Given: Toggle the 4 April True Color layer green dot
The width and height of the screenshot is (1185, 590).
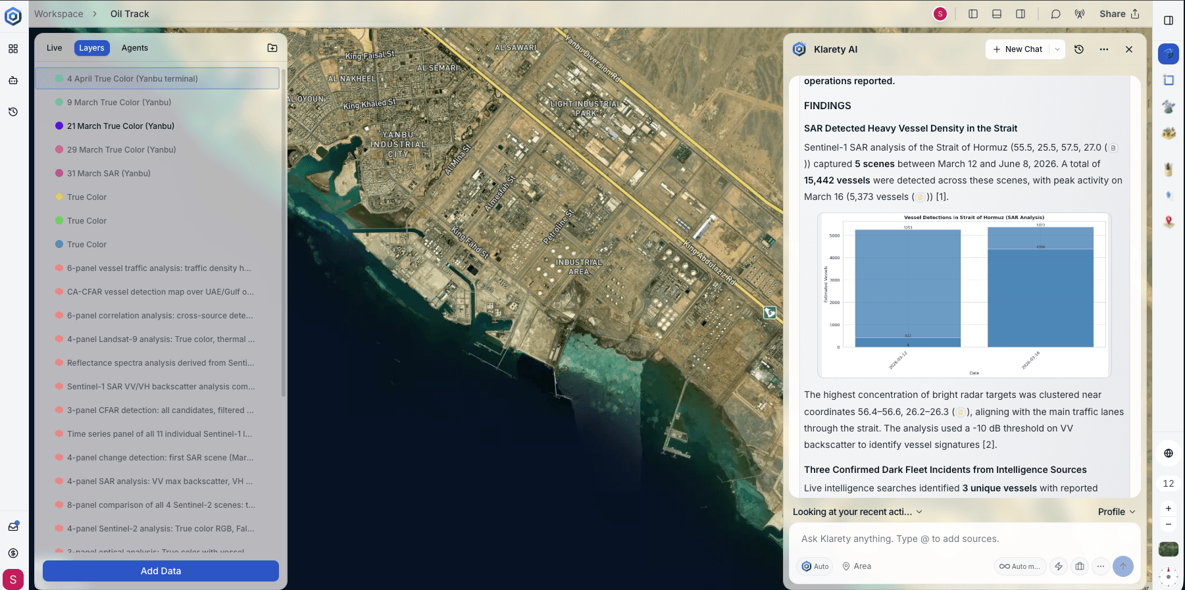Looking at the screenshot, I should [x=59, y=79].
